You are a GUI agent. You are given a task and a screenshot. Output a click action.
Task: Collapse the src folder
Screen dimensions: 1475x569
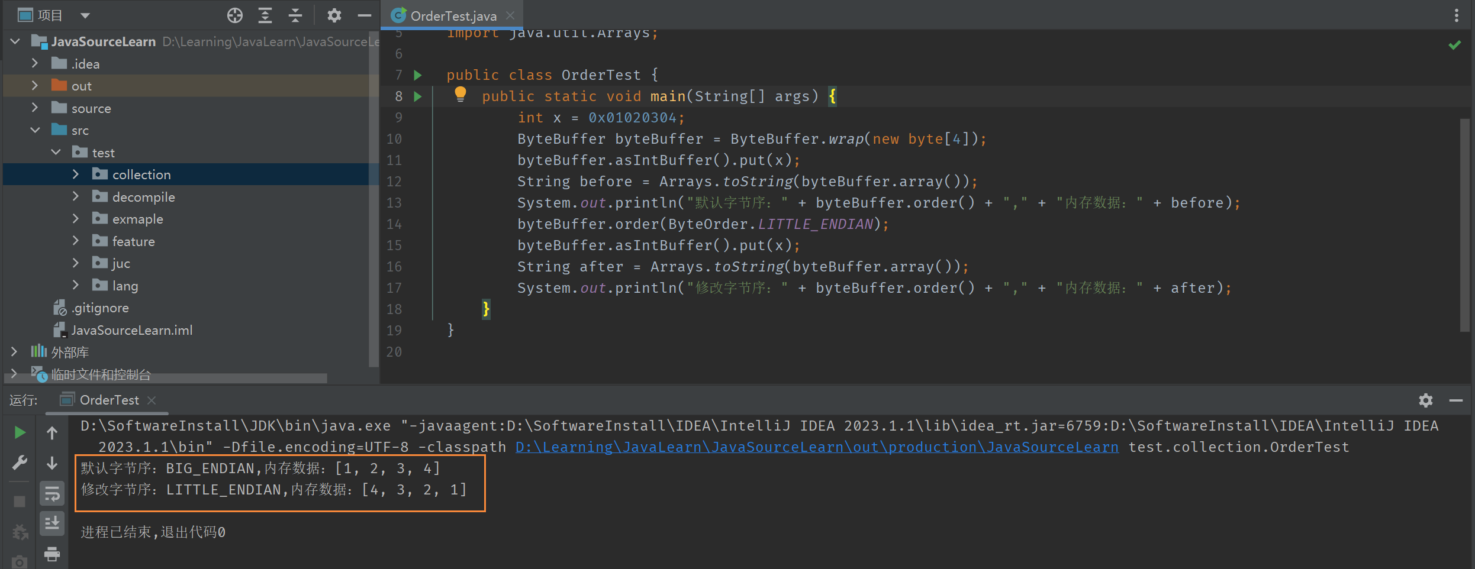34,130
